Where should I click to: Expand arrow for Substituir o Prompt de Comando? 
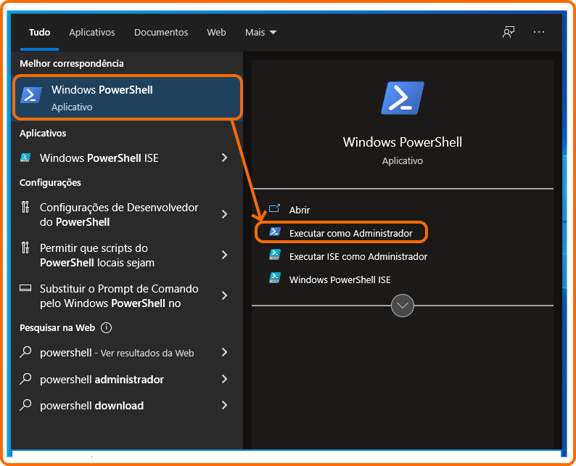(224, 295)
